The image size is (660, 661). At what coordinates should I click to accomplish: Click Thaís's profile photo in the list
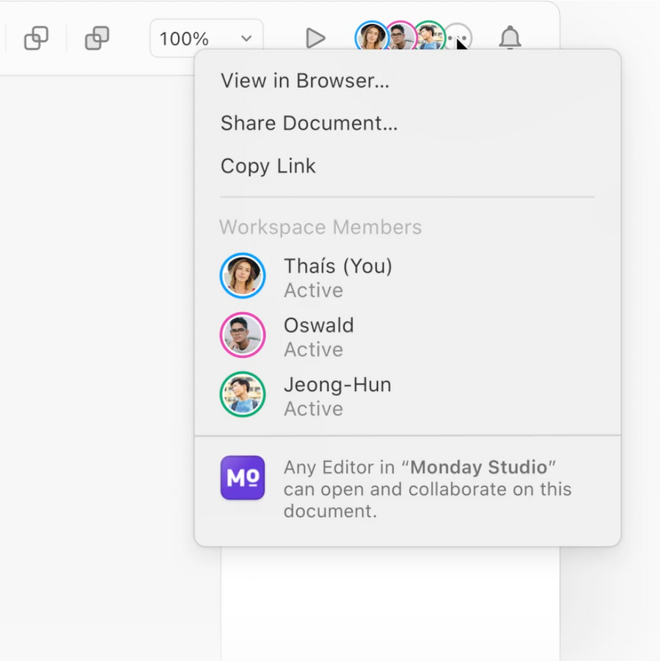(x=243, y=277)
